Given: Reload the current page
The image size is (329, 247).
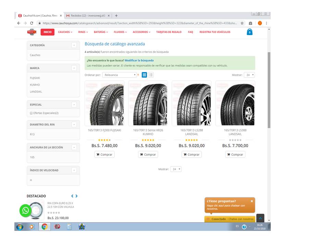Looking at the screenshot, I should pyautogui.click(x=32, y=23).
